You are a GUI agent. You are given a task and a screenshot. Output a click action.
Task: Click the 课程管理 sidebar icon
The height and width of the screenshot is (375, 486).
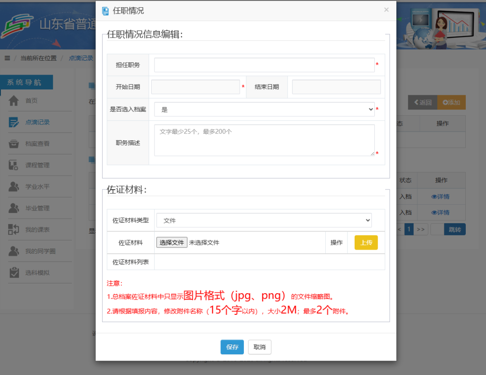13,165
